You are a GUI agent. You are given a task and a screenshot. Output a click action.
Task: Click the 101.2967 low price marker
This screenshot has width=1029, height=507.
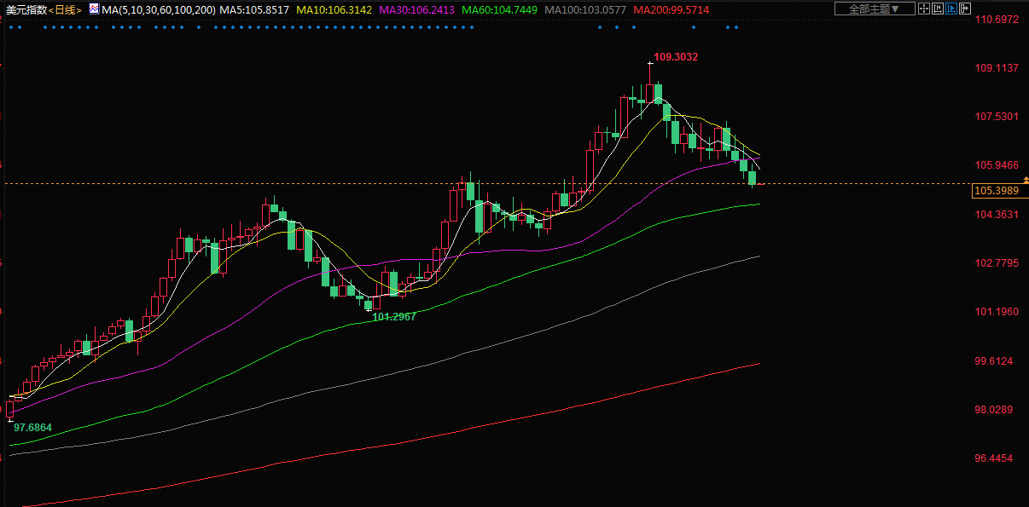(394, 316)
